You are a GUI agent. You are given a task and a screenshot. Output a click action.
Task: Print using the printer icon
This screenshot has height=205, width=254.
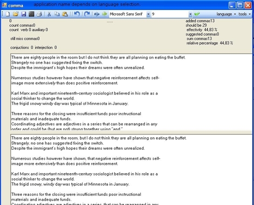[x=39, y=14]
